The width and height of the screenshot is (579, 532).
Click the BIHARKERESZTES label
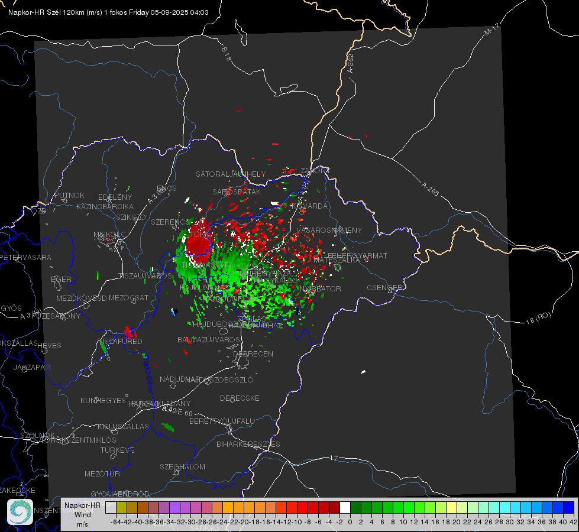coord(248,444)
